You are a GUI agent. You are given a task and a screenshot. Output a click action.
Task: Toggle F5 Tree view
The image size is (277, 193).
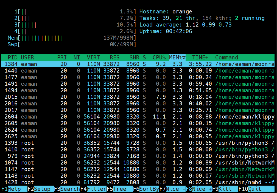pos(119,189)
